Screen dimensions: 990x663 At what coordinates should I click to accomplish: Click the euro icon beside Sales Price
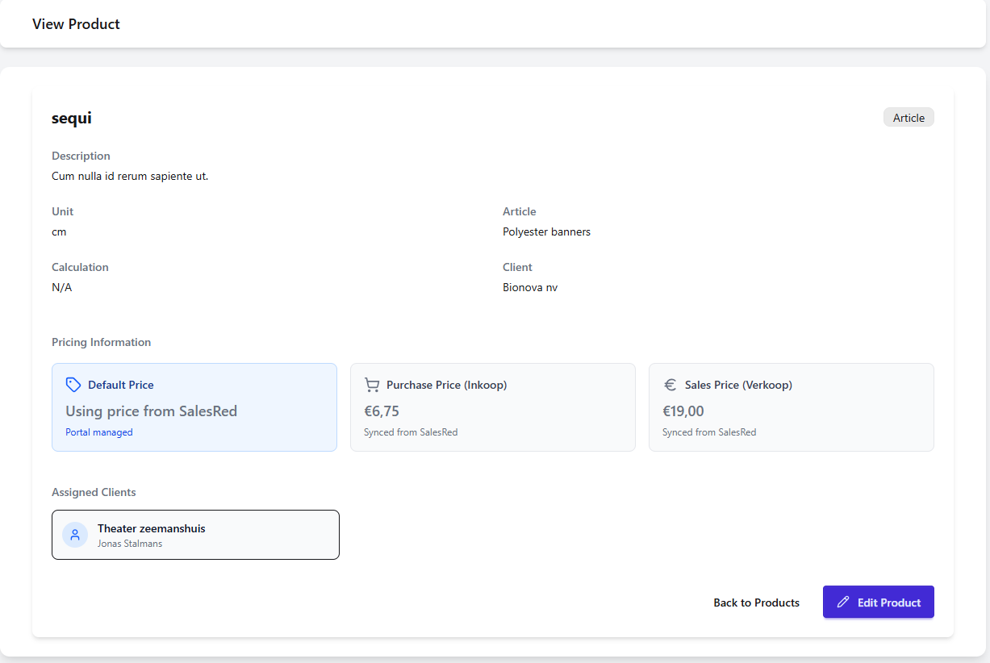670,385
